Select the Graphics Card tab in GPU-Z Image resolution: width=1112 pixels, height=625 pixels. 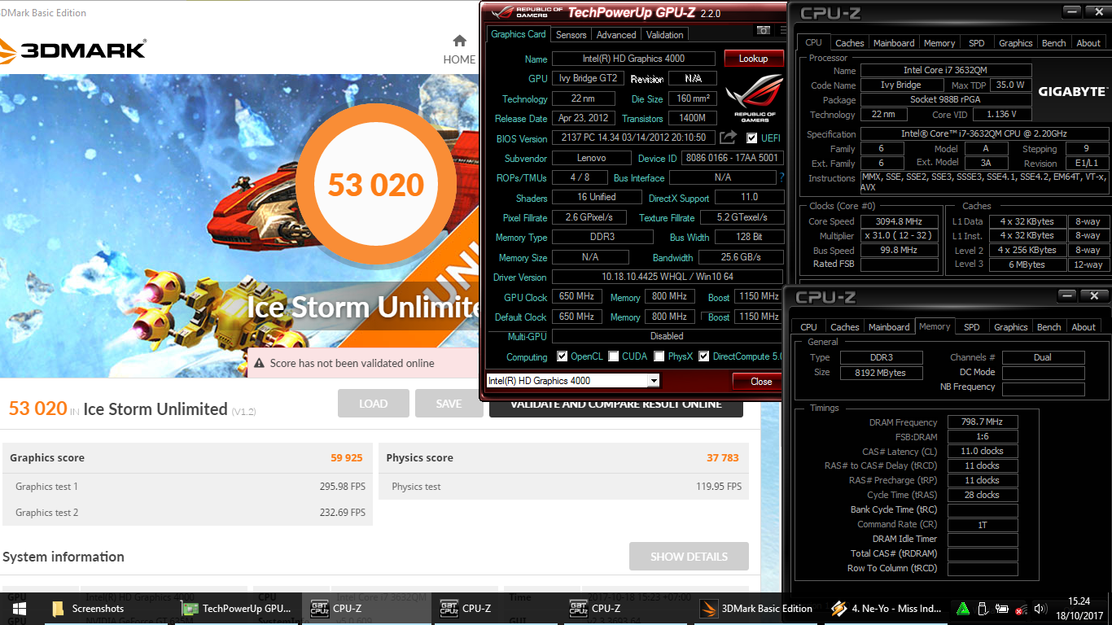tap(518, 34)
